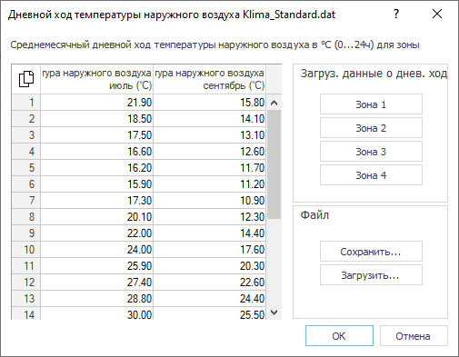Confirm the dialog with OK

pyautogui.click(x=339, y=336)
